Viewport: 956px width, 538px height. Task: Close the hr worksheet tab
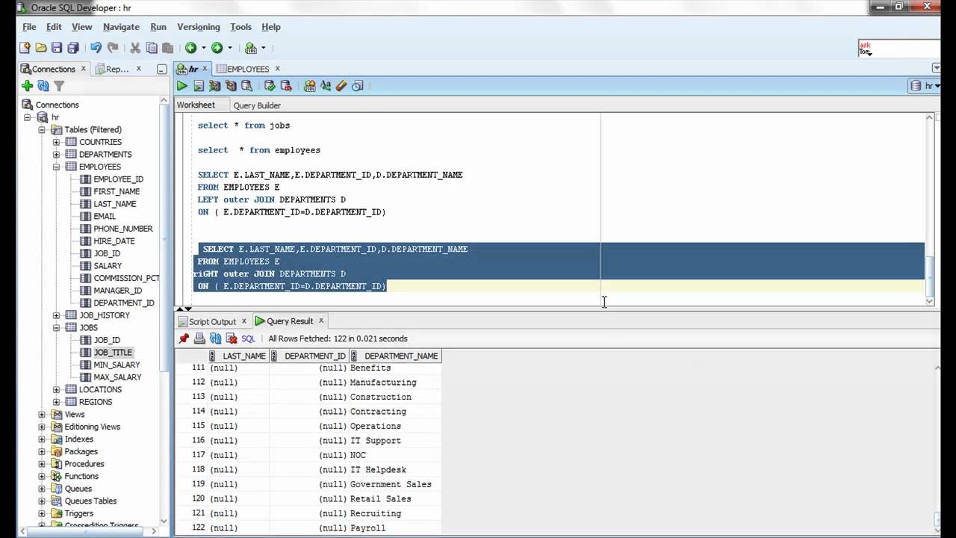click(x=205, y=69)
